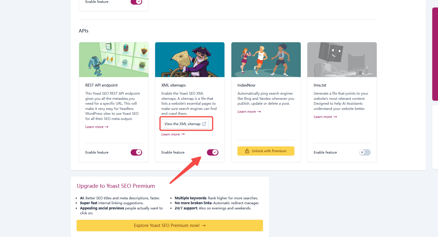Enable the llms.txt feature toggle
The width and height of the screenshot is (438, 237).
point(365,152)
